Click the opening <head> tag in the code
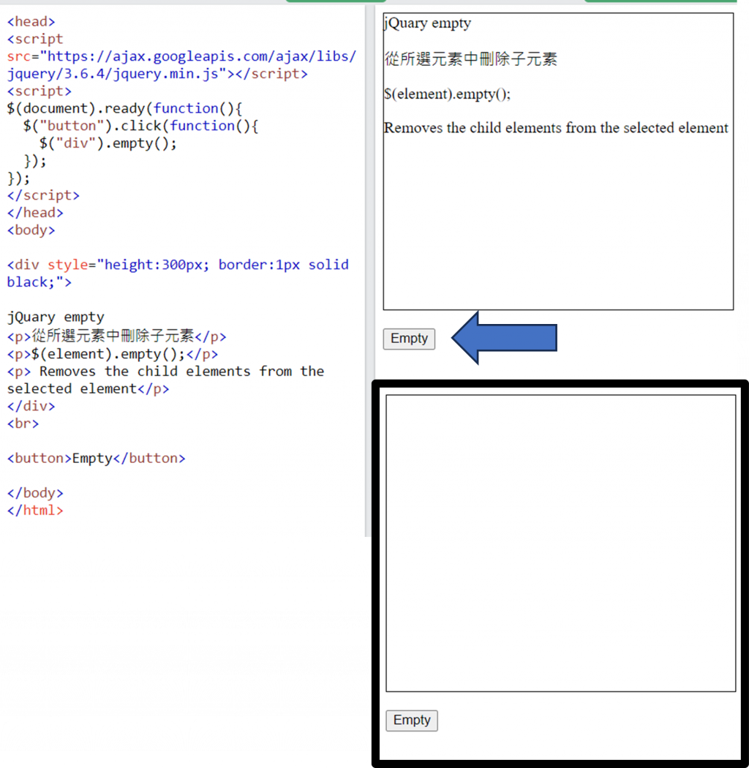749x768 pixels. click(x=31, y=21)
